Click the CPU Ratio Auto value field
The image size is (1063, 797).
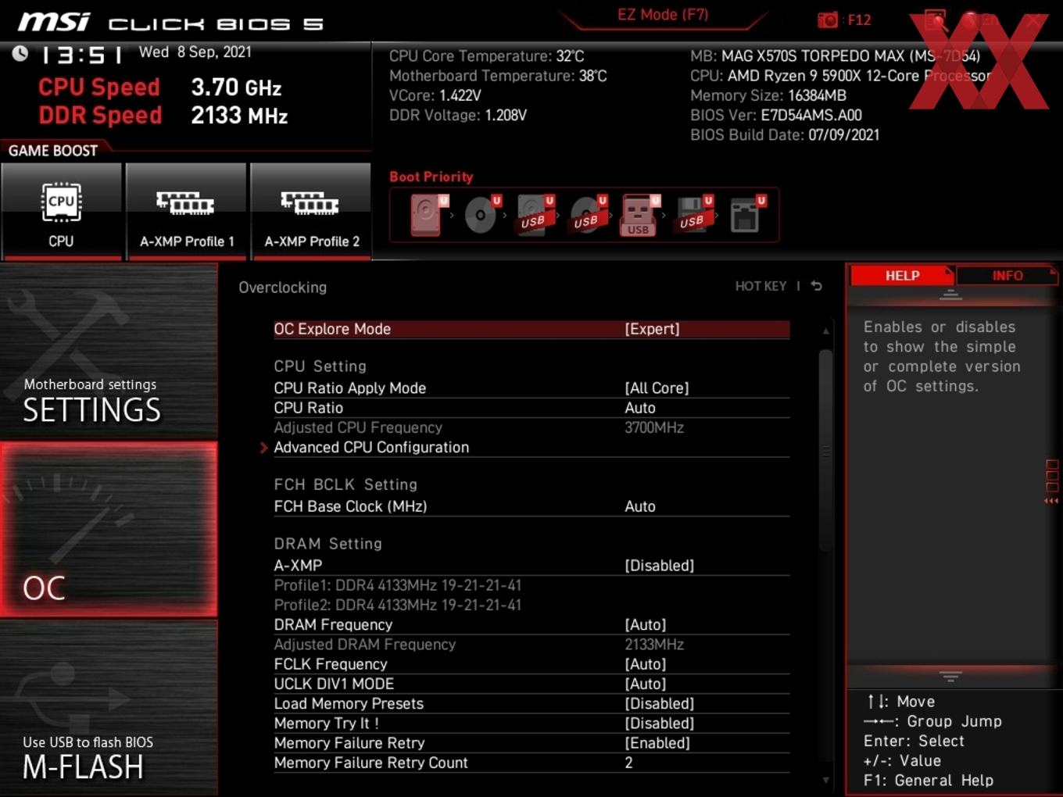pyautogui.click(x=639, y=408)
